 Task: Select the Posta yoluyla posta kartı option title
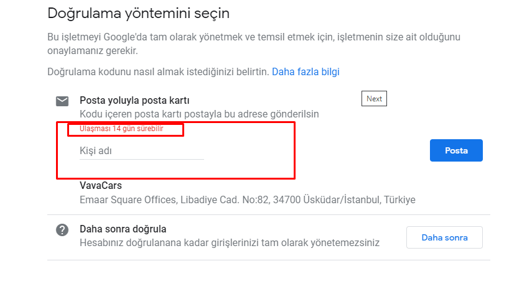click(134, 100)
